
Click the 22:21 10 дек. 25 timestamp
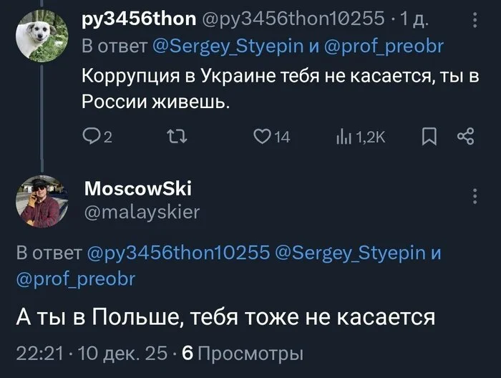point(92,353)
